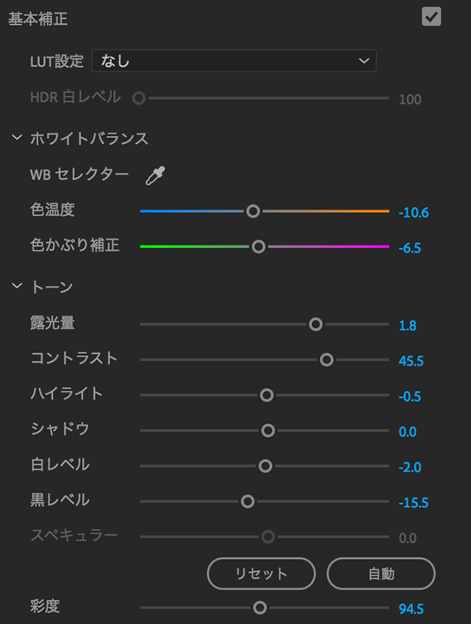
Task: Click the 色かぶり補正 slider handle
Action: pos(258,246)
